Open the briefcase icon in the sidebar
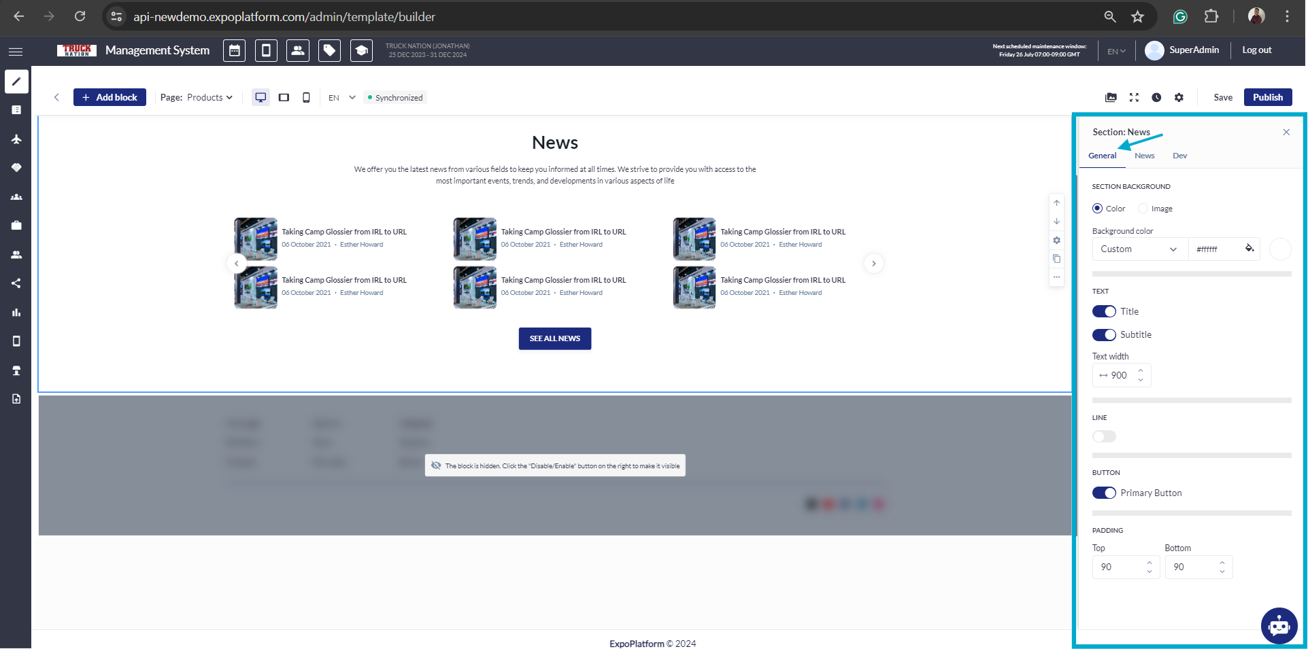1308x649 pixels. 16,226
